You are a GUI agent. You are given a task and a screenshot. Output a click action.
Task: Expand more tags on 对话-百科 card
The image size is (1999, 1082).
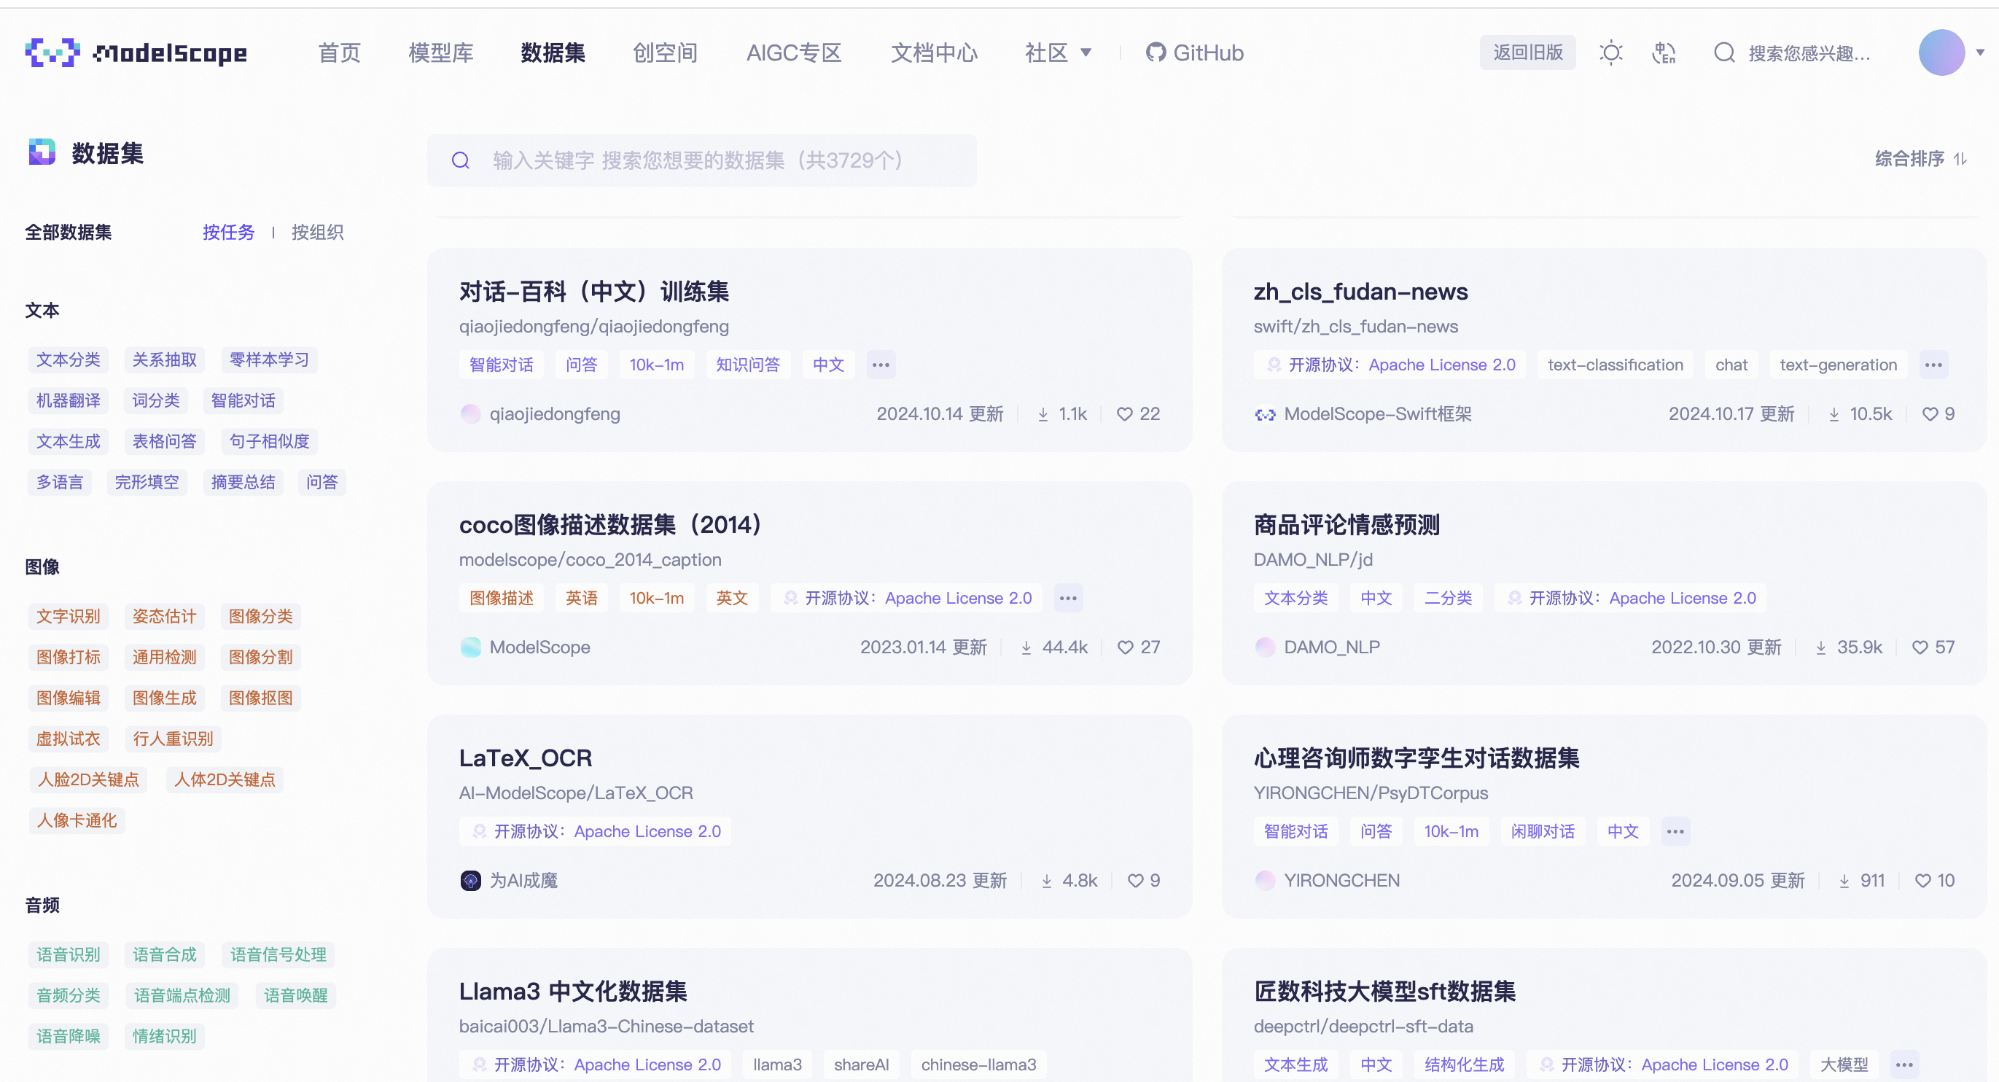point(880,364)
